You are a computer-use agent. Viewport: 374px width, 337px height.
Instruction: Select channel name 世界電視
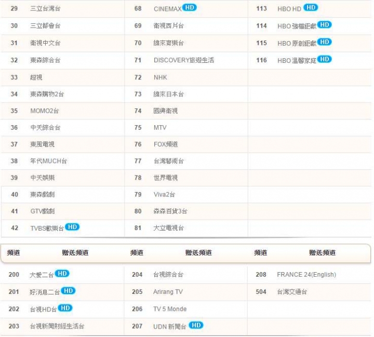(x=166, y=178)
